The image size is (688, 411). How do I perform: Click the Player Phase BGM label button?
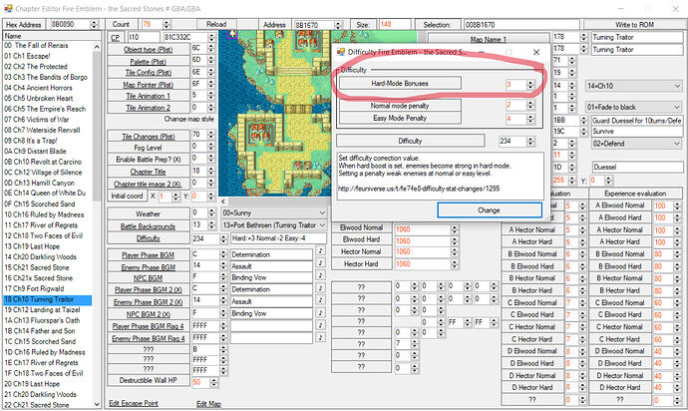tap(149, 255)
